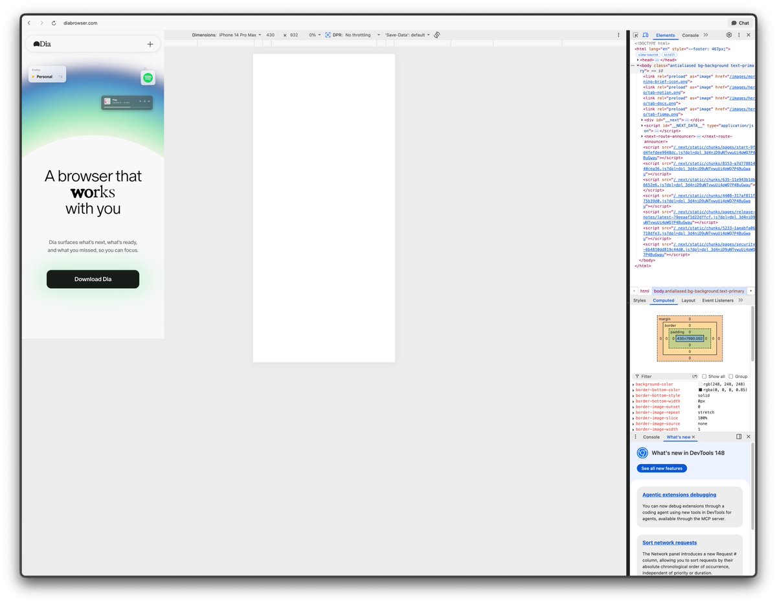The height and width of the screenshot is (604, 777).
Task: Switch to the Event Listeners tab
Action: click(x=717, y=300)
